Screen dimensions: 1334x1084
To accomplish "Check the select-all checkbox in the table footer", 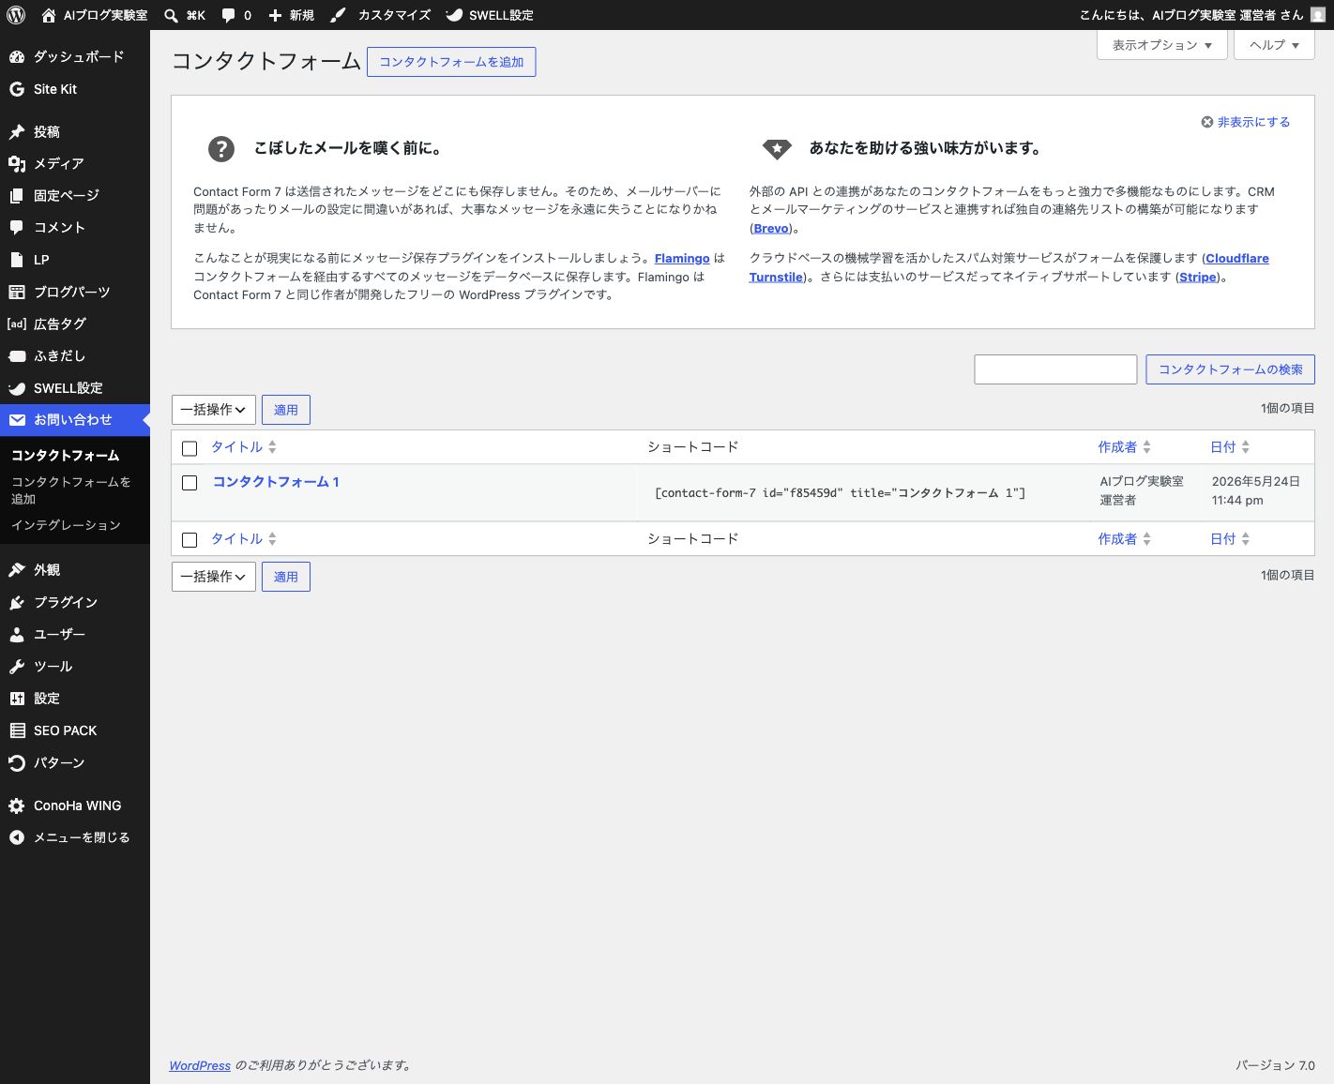I will click(189, 540).
